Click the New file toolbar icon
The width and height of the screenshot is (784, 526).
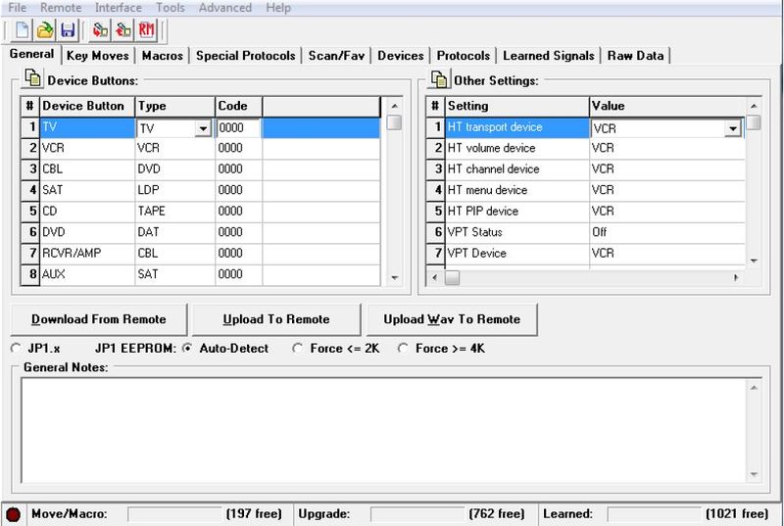pos(24,30)
